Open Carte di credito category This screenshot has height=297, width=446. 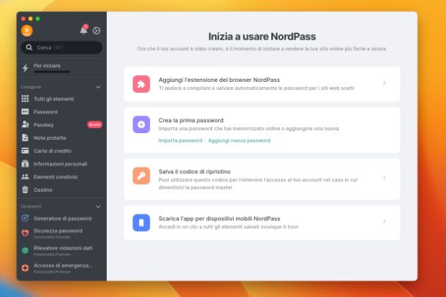coord(53,151)
